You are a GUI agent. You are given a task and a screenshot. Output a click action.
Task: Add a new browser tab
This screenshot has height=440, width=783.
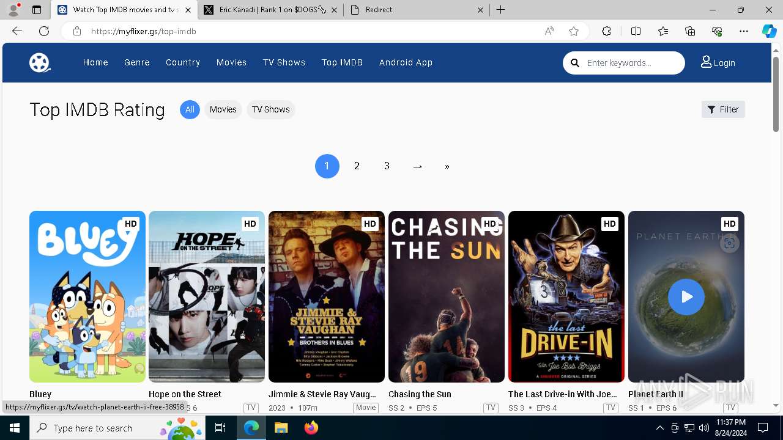tap(501, 10)
